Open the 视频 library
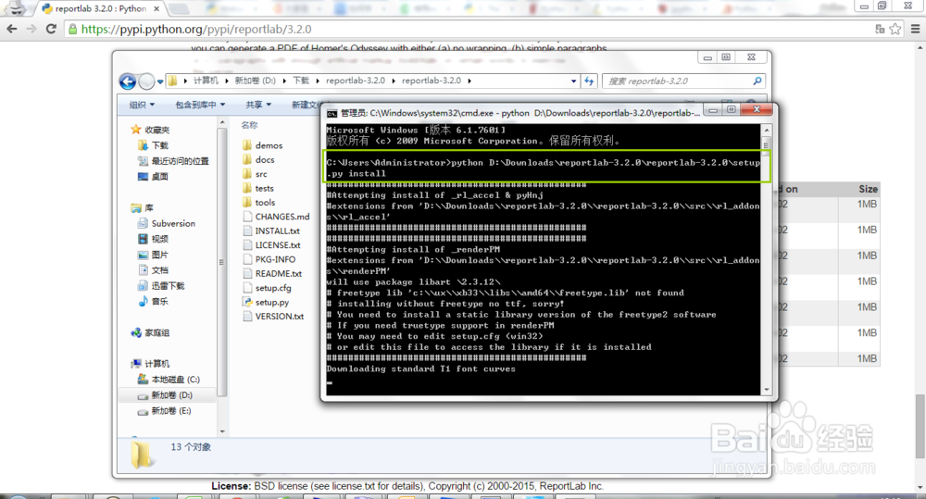Viewport: 926px width, 499px height. click(154, 239)
